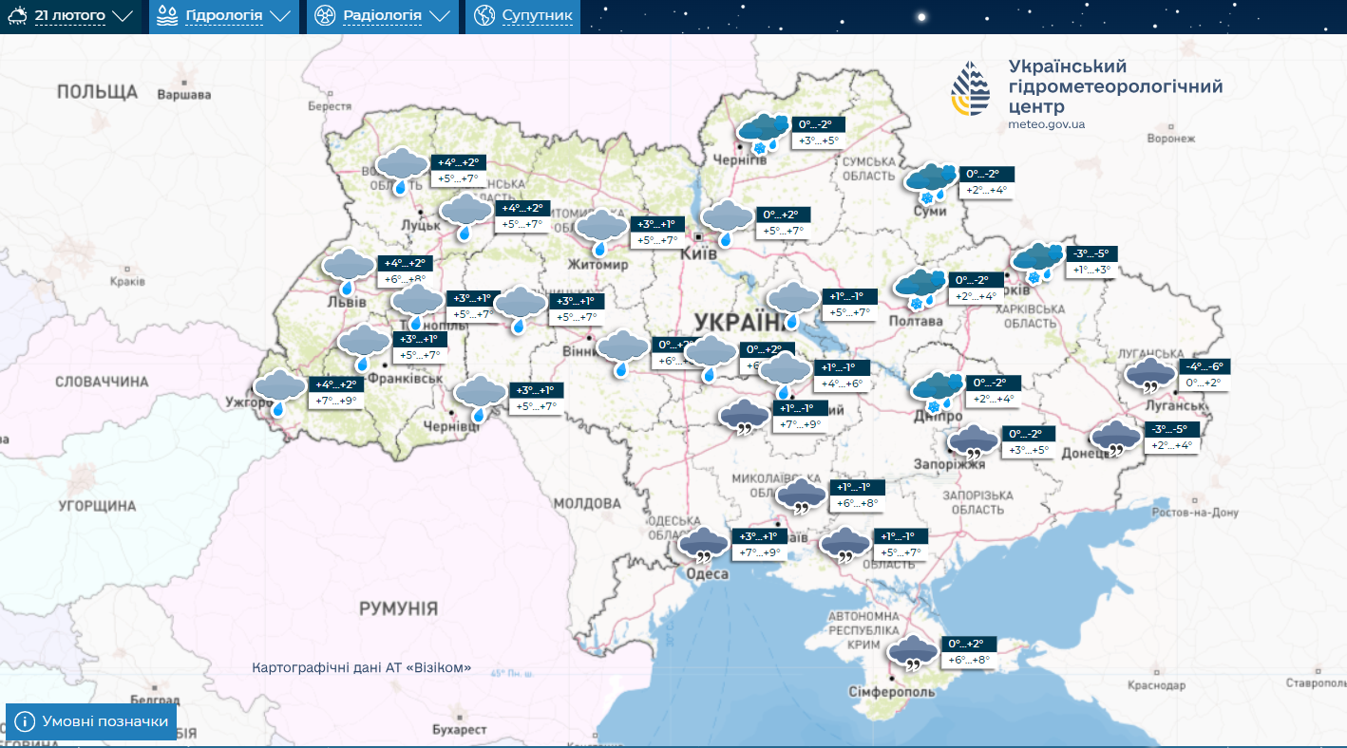Screen dimensions: 1347x748
Task: Expand the 21 лютого date dropdown
Action: 122,16
